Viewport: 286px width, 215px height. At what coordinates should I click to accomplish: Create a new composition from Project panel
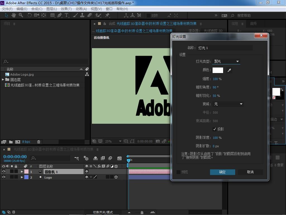point(18,142)
